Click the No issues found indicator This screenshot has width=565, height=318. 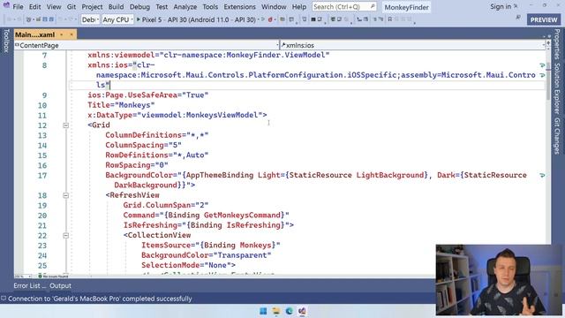coord(53,276)
